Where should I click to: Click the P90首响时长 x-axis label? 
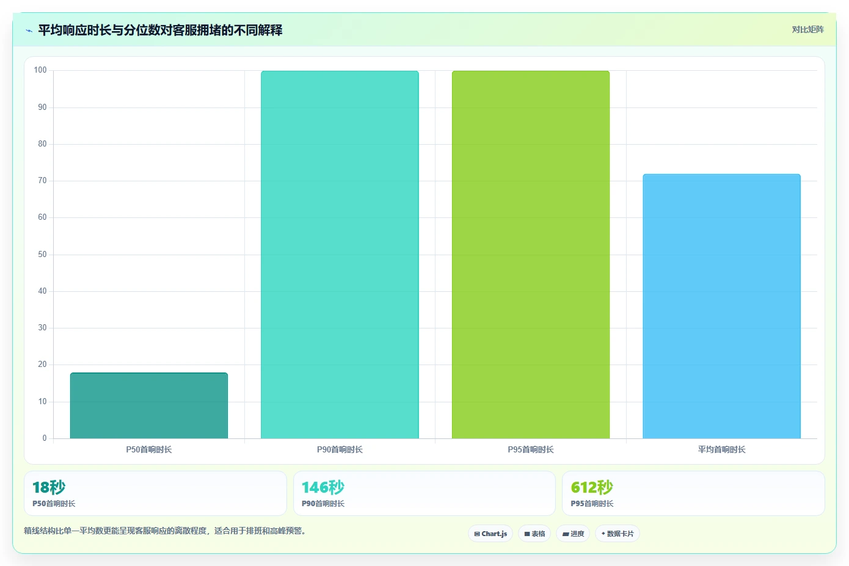[x=340, y=449]
